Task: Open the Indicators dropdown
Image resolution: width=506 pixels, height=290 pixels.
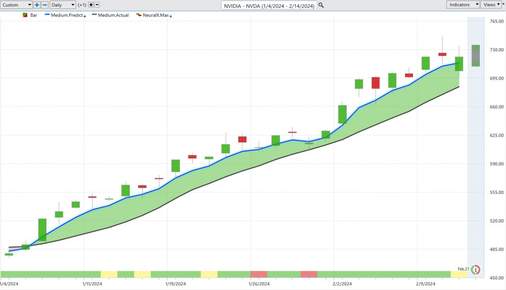Action: [x=463, y=4]
